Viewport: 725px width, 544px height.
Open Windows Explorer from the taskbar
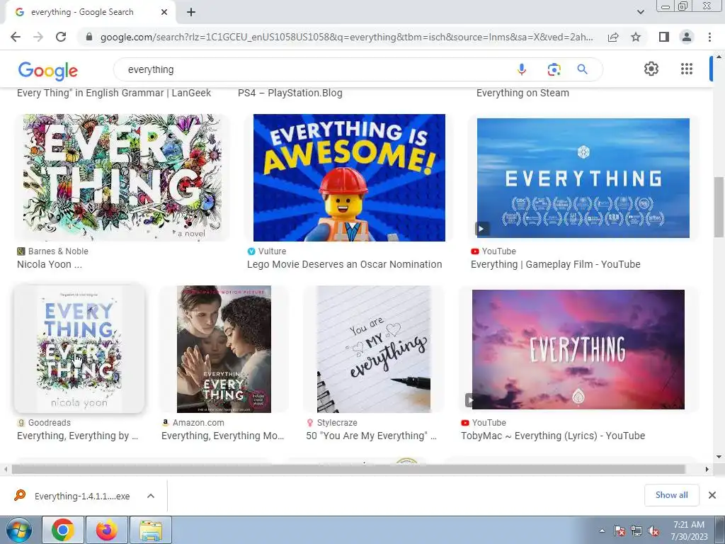151,530
